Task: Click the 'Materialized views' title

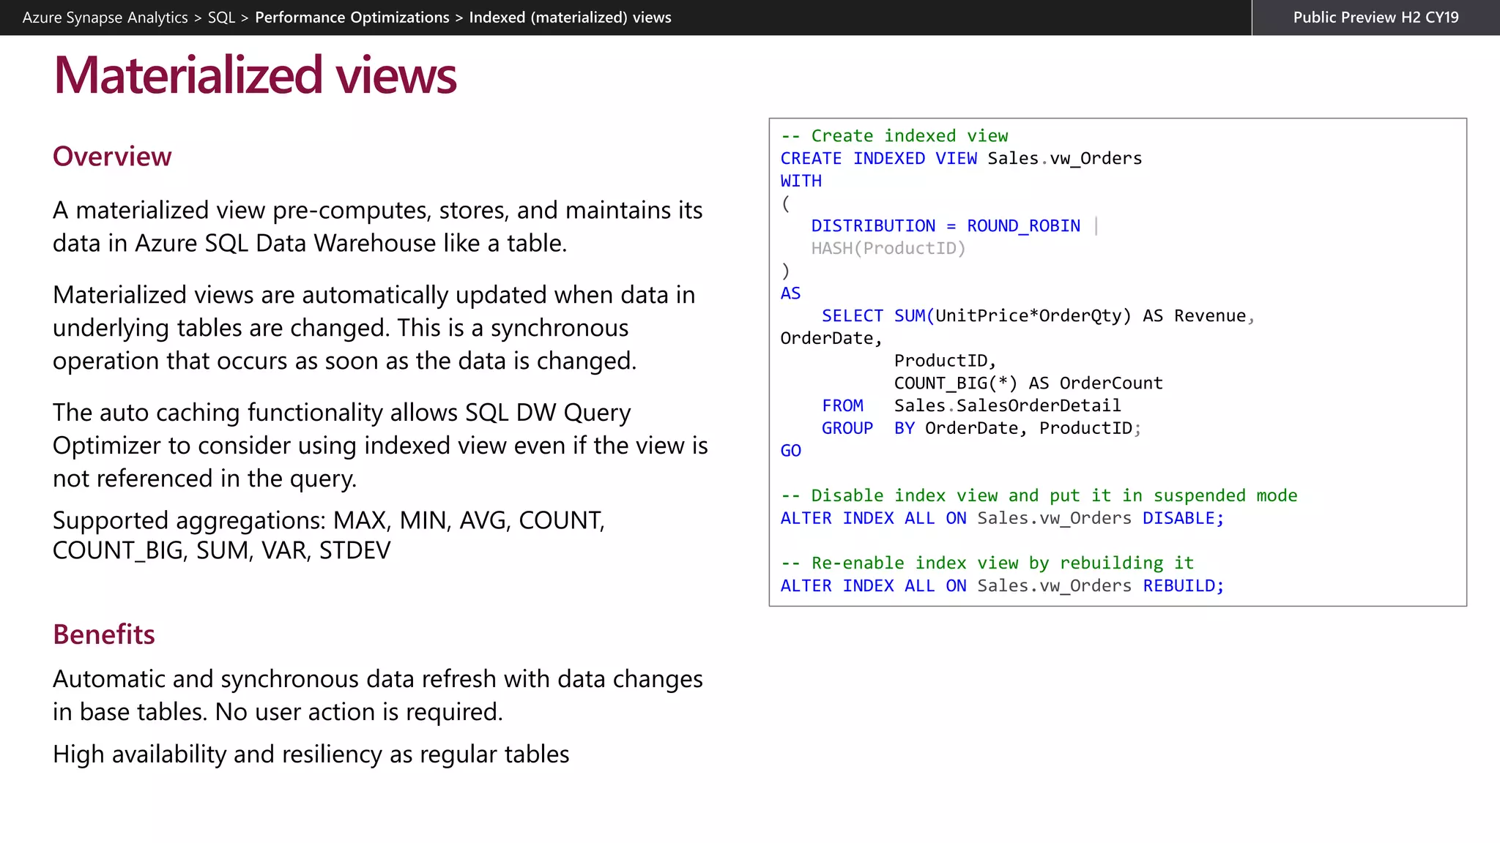Action: click(x=255, y=75)
